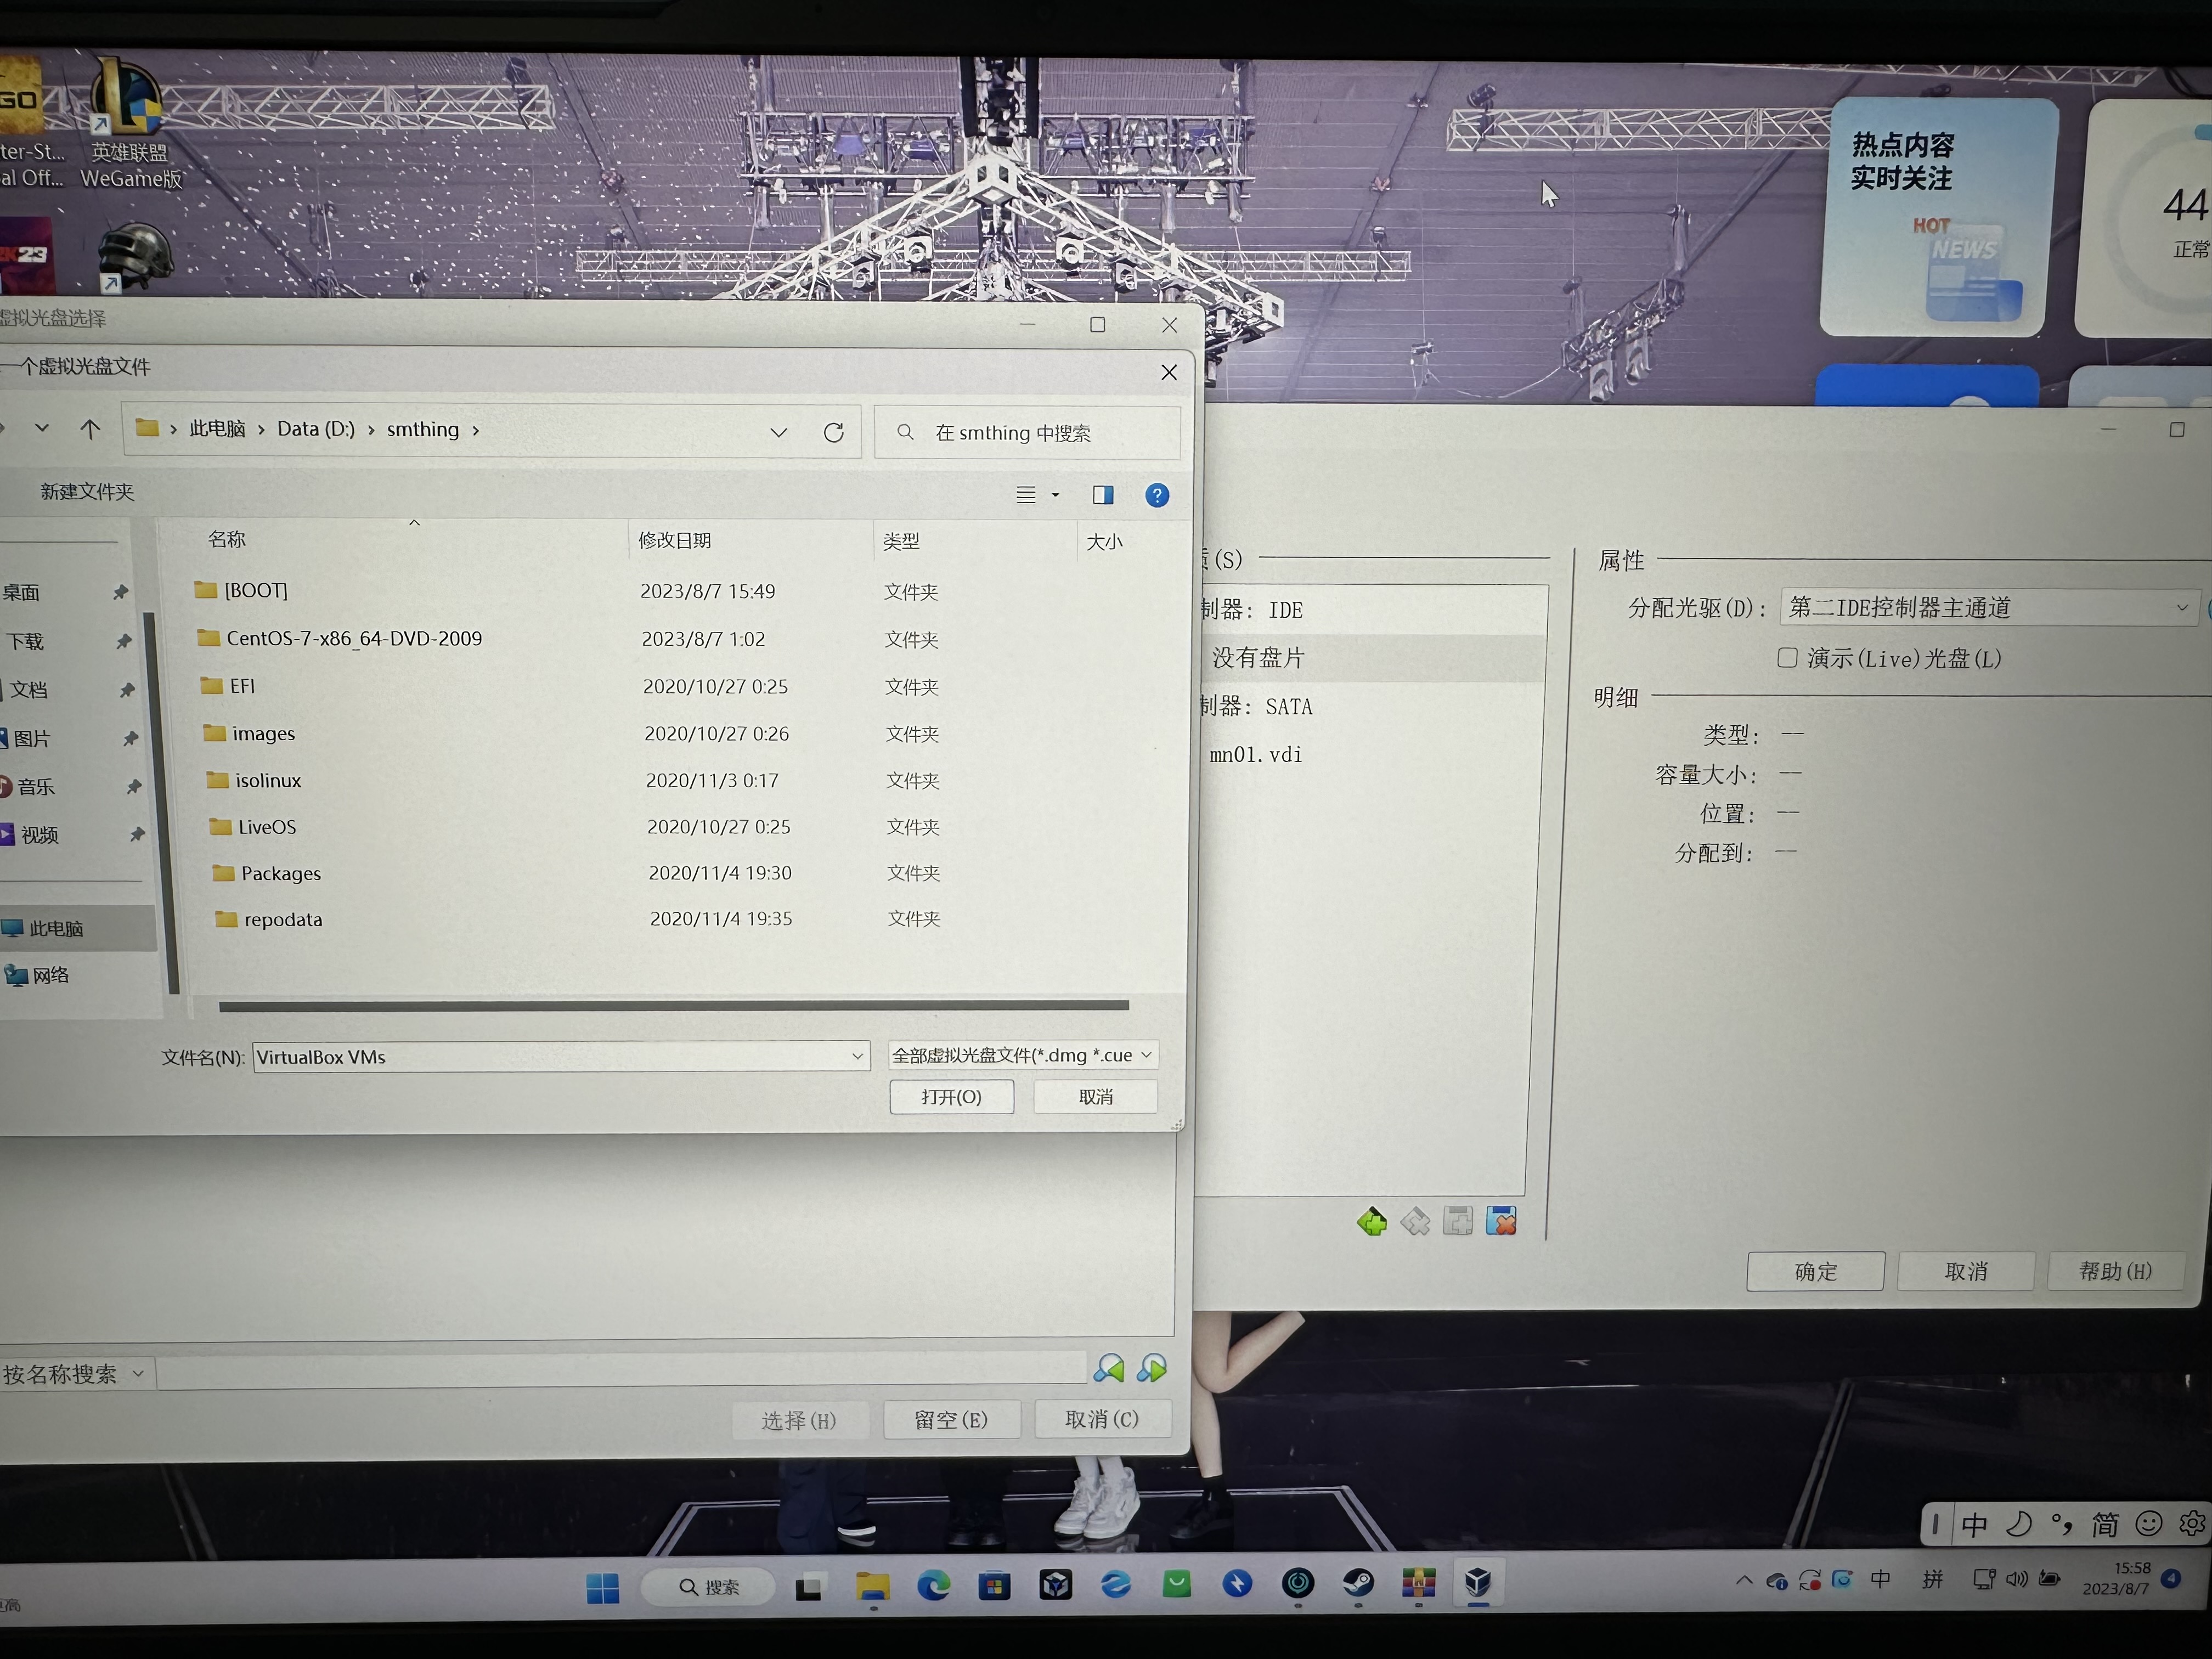
Task: Click the IME emoji smiley icon
Action: point(2149,1524)
